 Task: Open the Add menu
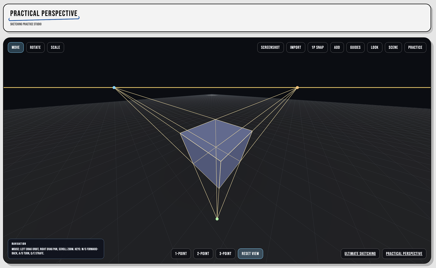pyautogui.click(x=337, y=47)
